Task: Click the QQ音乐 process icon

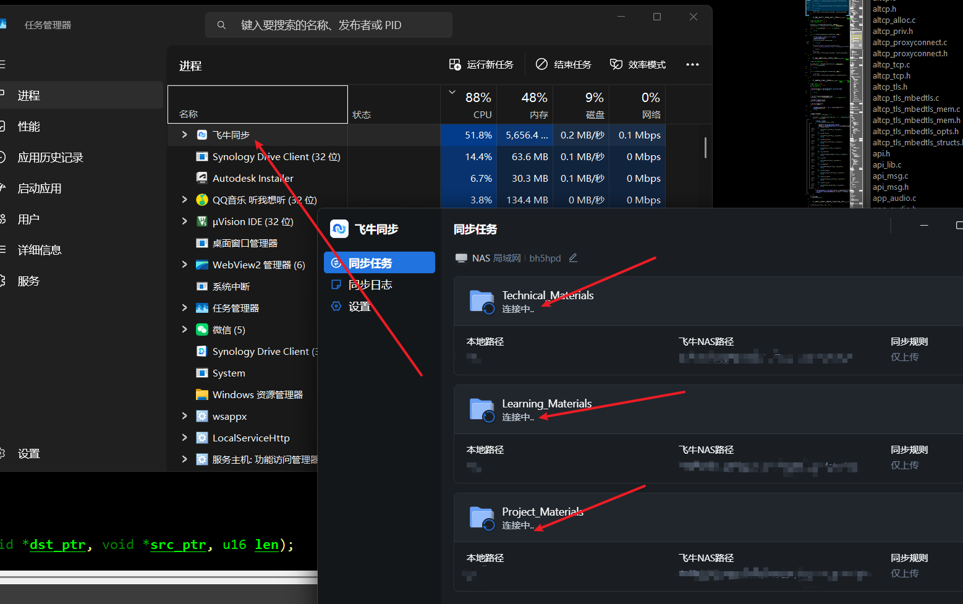Action: point(202,200)
